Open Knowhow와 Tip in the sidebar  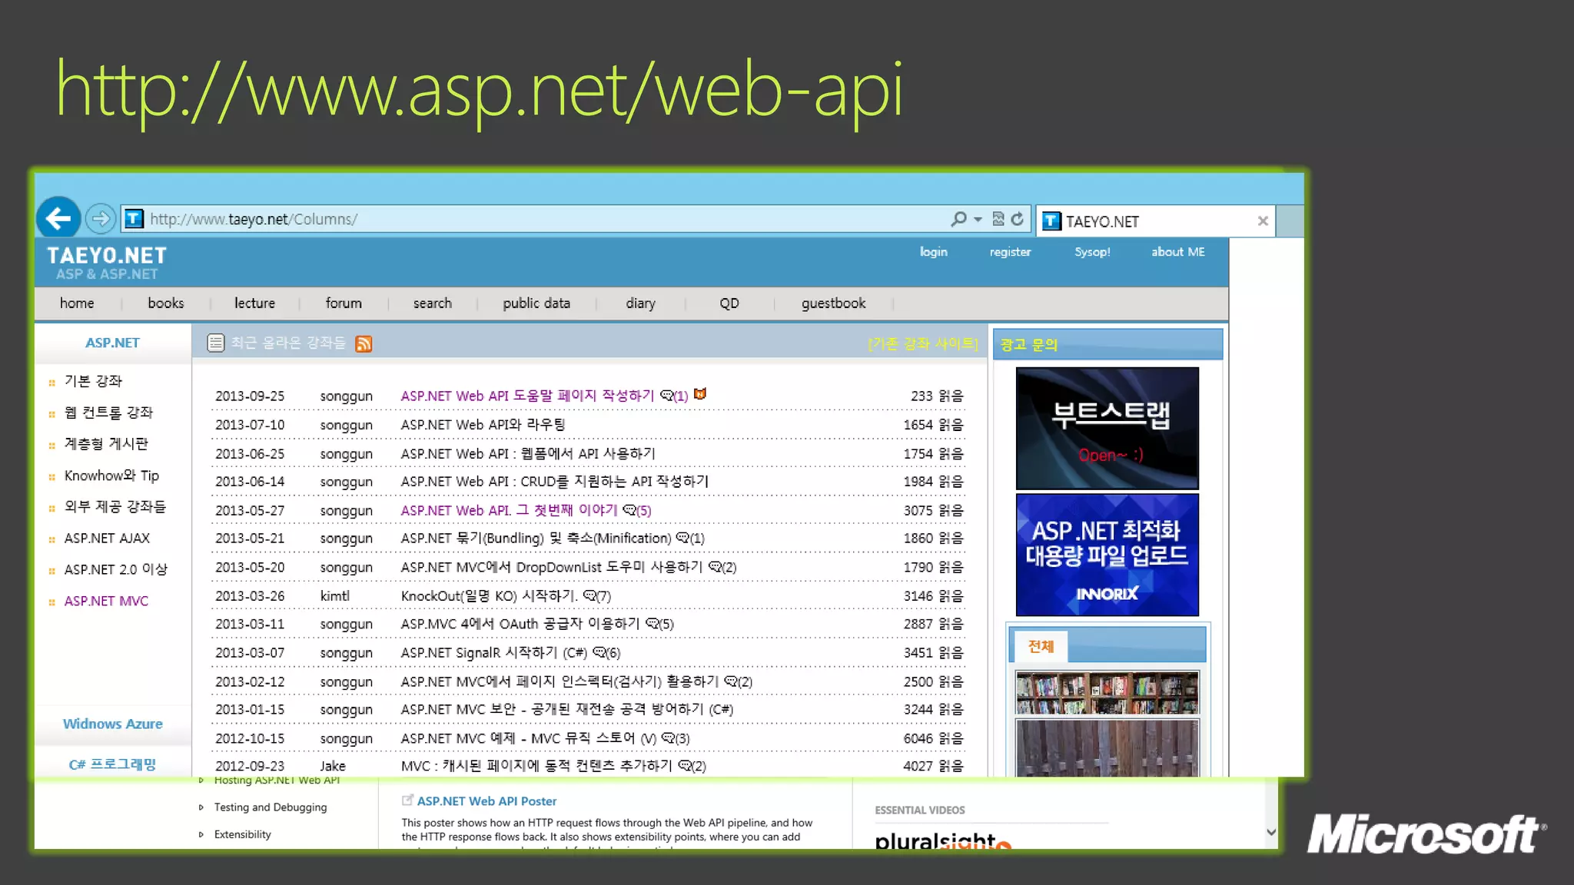(111, 476)
